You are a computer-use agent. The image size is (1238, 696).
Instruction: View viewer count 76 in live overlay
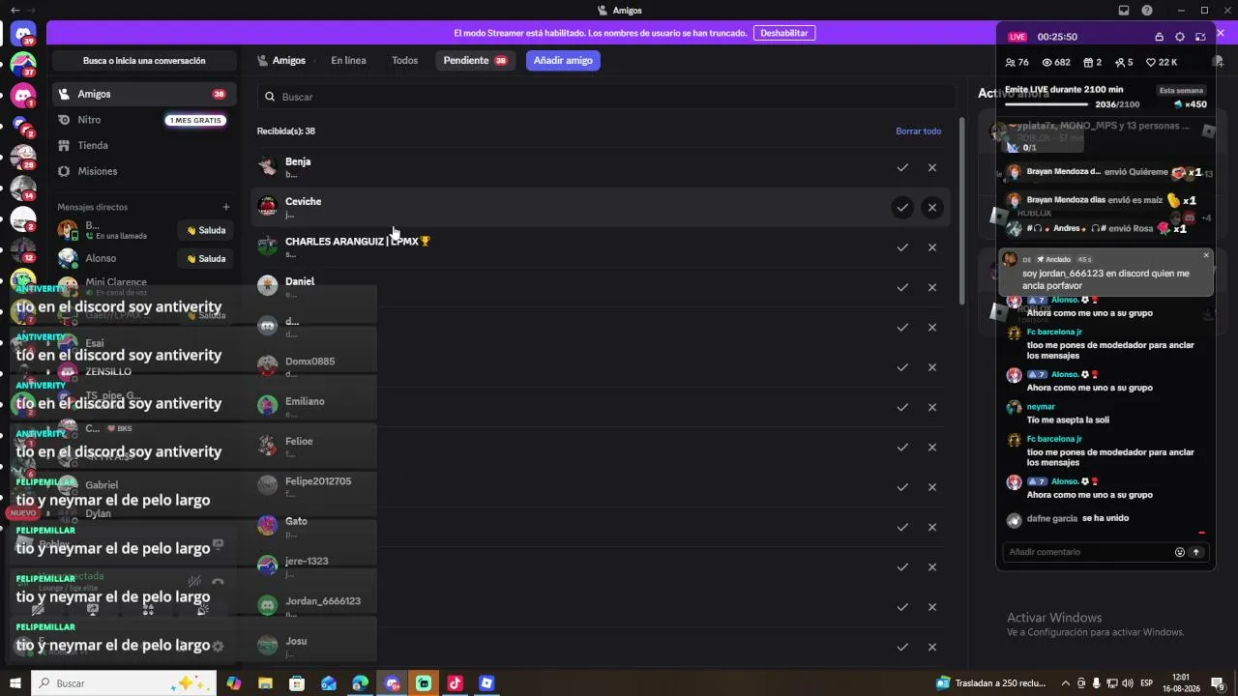pyautogui.click(x=1017, y=62)
